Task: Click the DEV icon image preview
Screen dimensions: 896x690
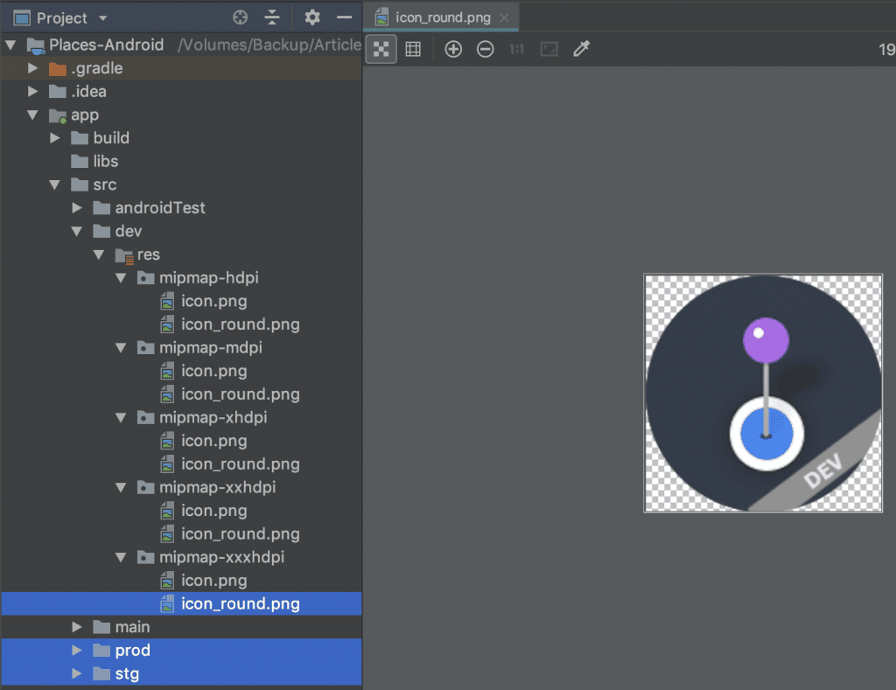Action: [x=763, y=393]
